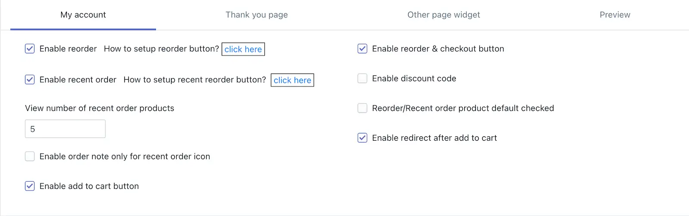Open the click here link for reorder button setup
The image size is (689, 216).
(243, 49)
